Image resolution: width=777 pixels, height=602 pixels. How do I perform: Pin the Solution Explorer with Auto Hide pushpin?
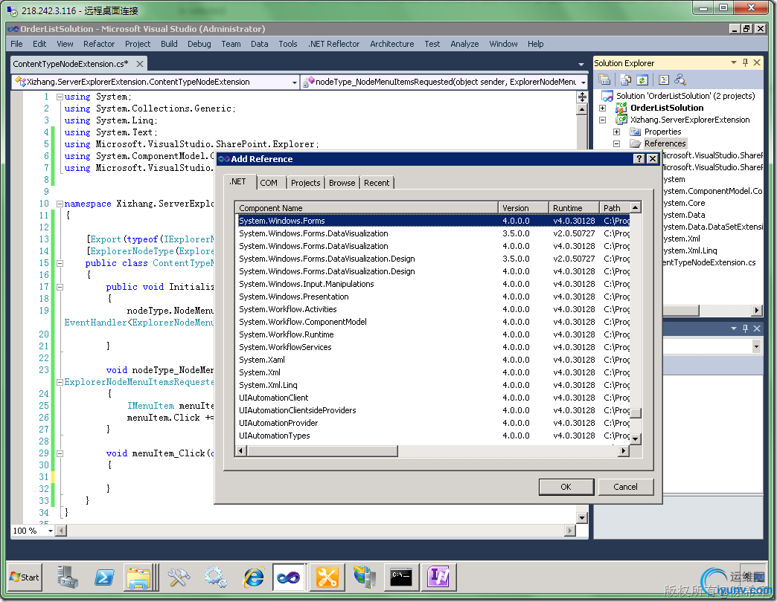click(x=746, y=63)
